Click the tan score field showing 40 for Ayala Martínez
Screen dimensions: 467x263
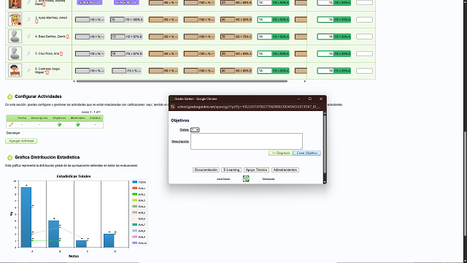[227, 20]
